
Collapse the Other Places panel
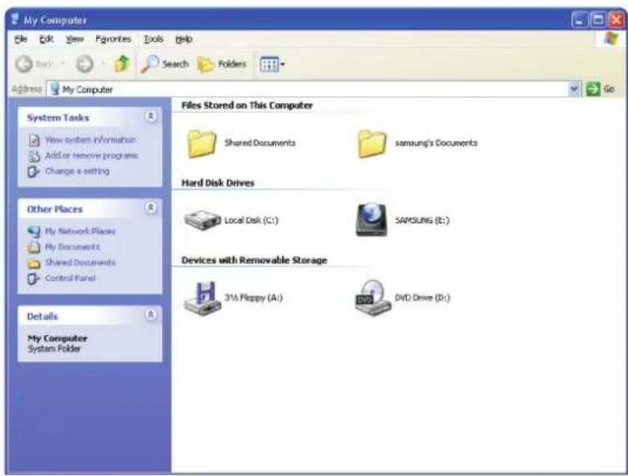click(x=151, y=208)
